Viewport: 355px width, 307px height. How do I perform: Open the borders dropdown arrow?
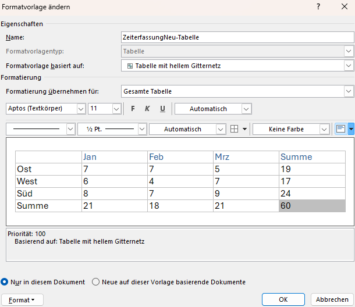pyautogui.click(x=244, y=129)
